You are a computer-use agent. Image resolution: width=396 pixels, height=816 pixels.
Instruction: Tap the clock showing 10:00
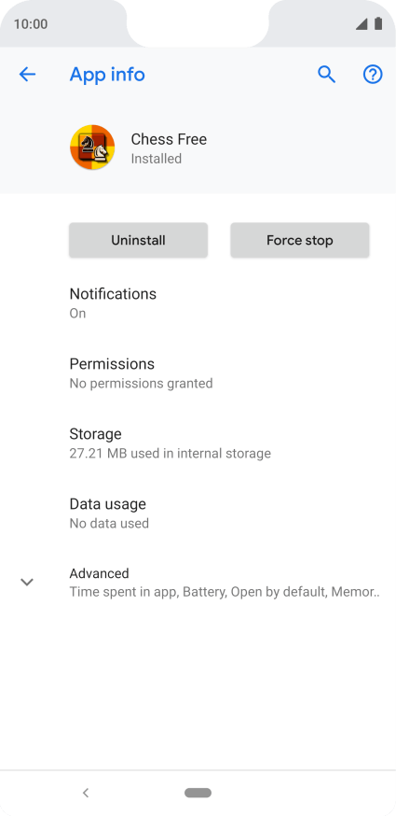tap(31, 24)
